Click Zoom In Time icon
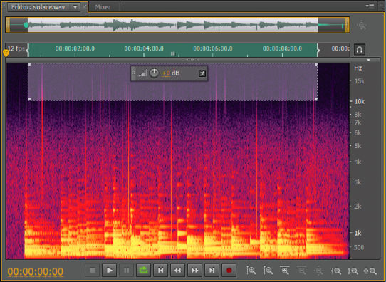Image resolution: width=386 pixels, height=282 pixels. pyautogui.click(x=285, y=271)
